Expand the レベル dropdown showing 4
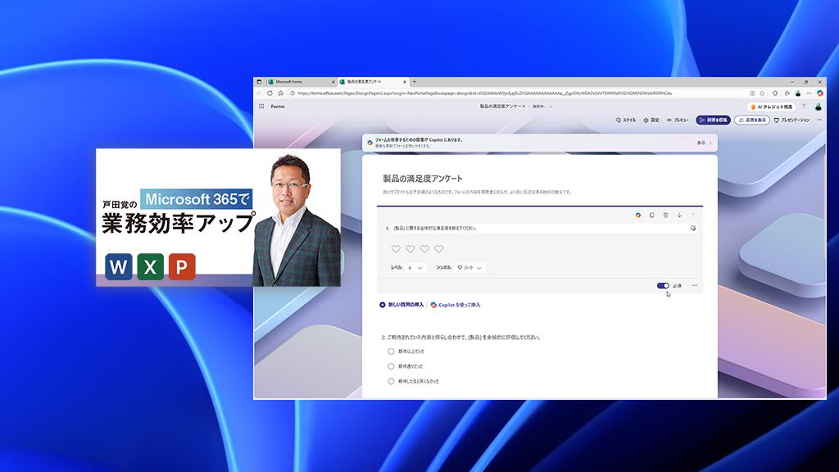Image resolution: width=839 pixels, height=472 pixels. pyautogui.click(x=416, y=268)
